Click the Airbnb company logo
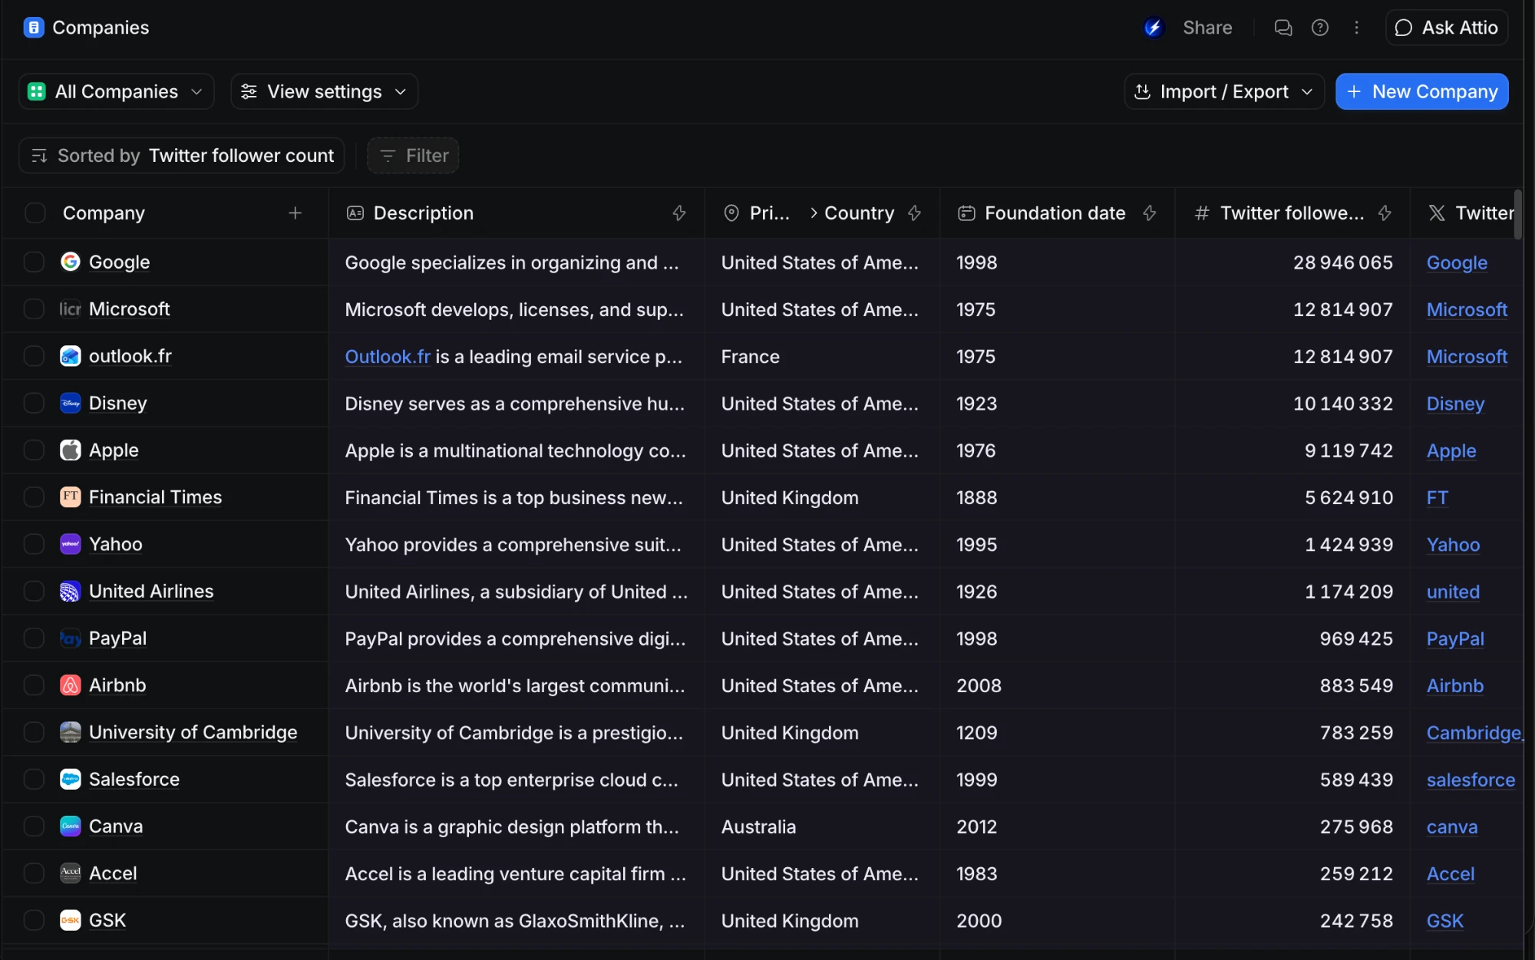This screenshot has height=960, width=1535. pyautogui.click(x=71, y=685)
